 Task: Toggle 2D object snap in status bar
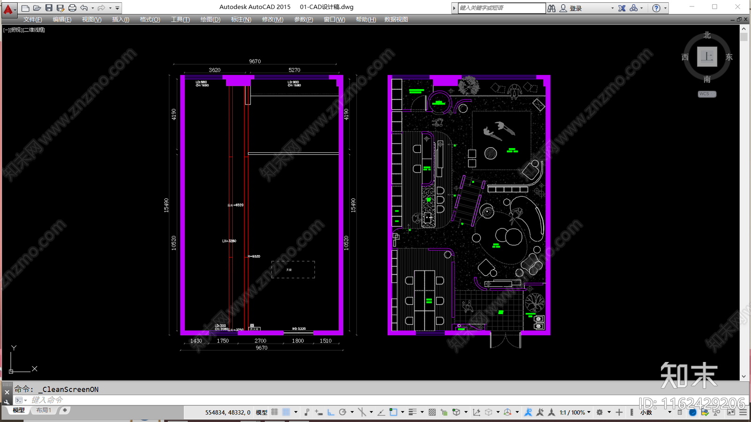coord(393,412)
